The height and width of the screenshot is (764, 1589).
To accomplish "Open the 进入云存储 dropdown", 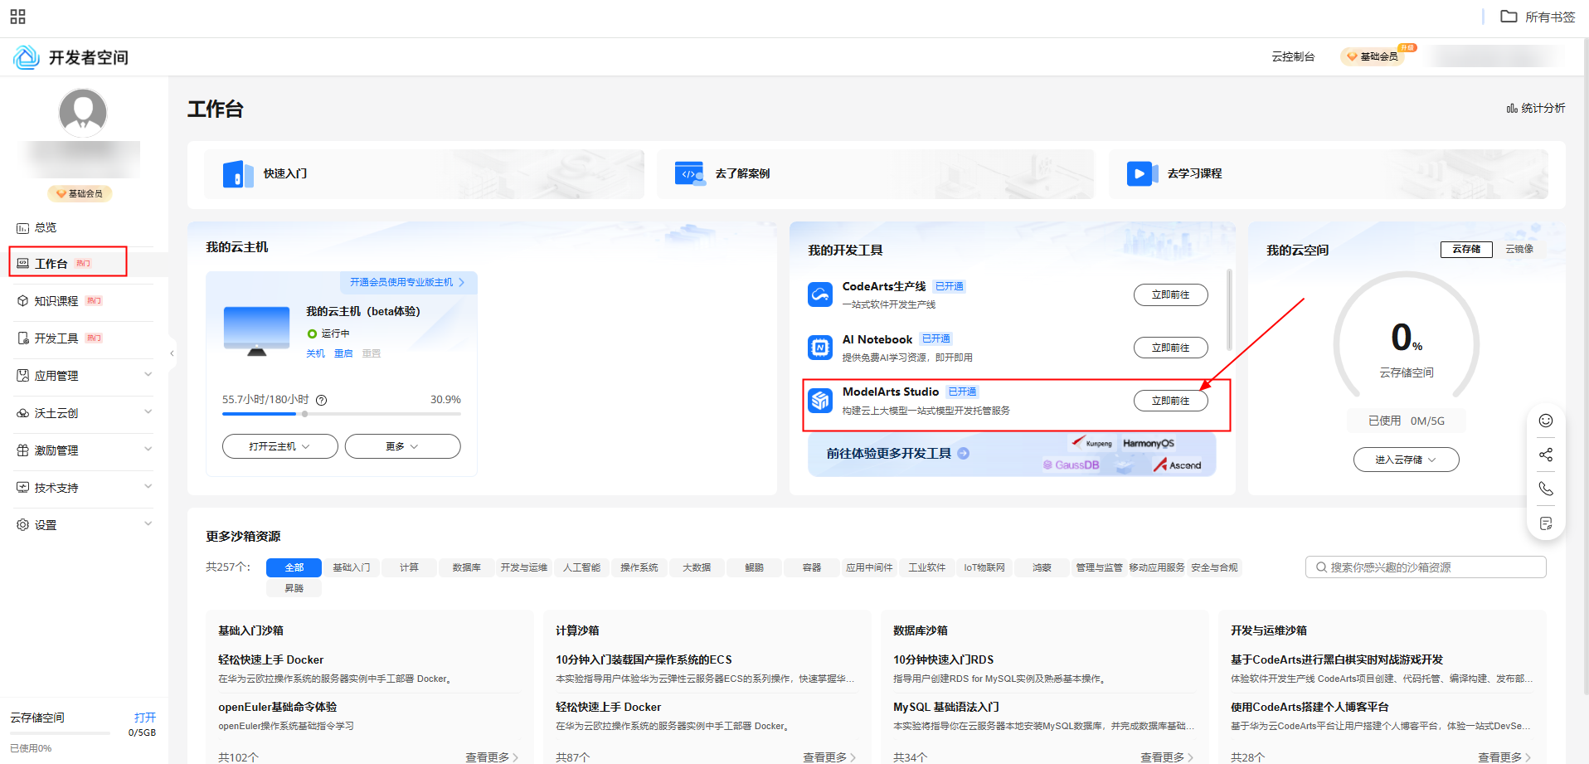I will click(1406, 460).
